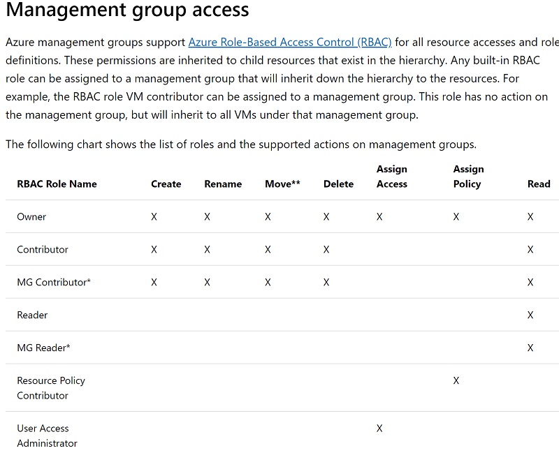
Task: Click the Assign Access X for User Access Administrator
Action: coord(379,429)
